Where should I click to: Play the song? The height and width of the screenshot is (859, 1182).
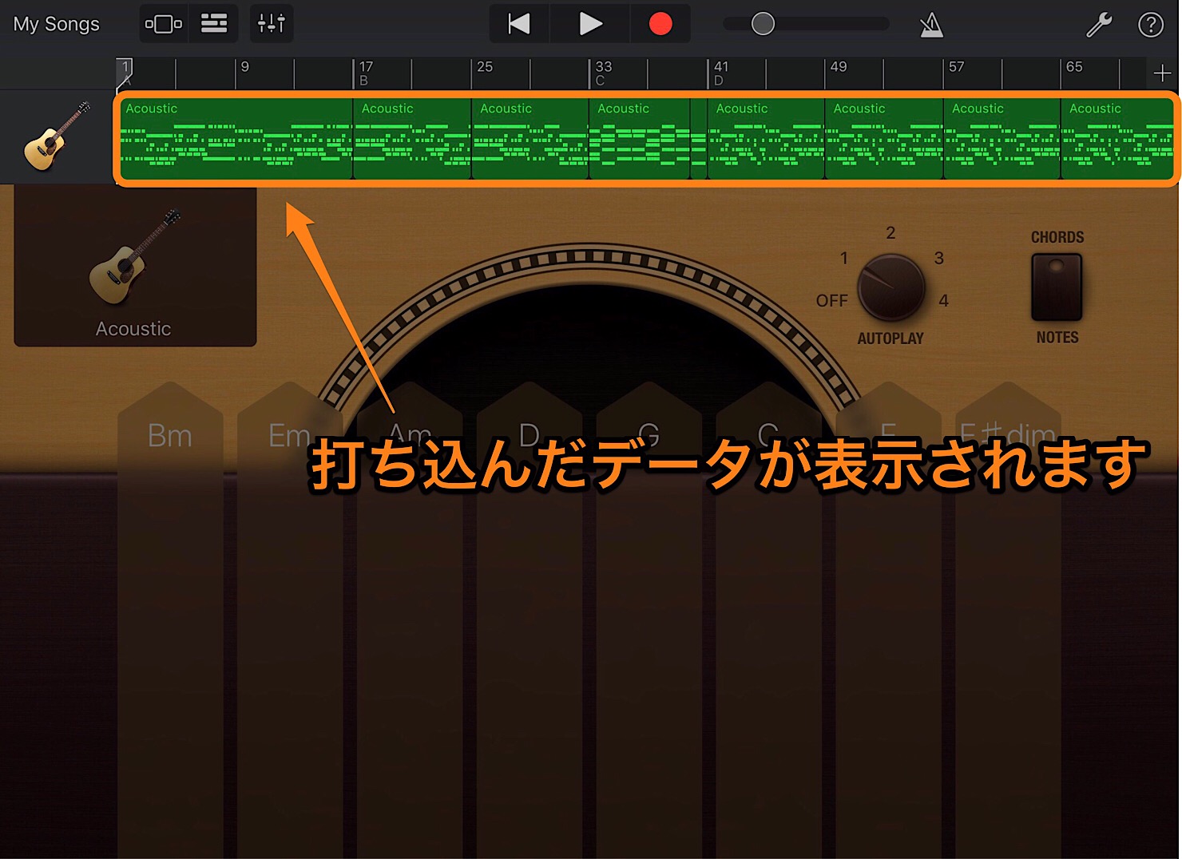[590, 24]
